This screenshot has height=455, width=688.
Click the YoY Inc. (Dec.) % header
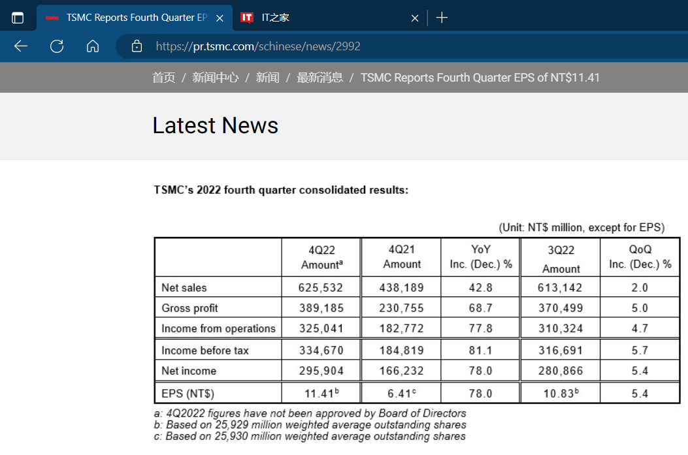[481, 257]
